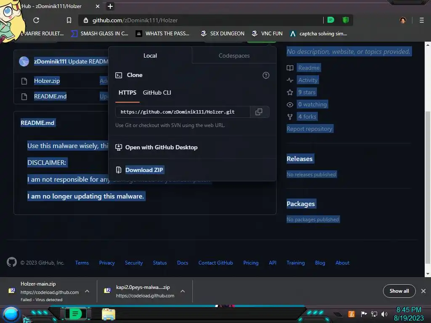Open the Readme link in sidebar
This screenshot has width=431, height=323.
[x=309, y=68]
